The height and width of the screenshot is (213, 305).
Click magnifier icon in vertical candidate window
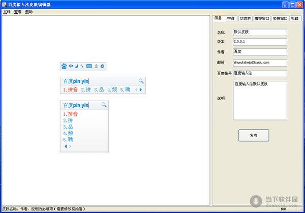pos(104,105)
